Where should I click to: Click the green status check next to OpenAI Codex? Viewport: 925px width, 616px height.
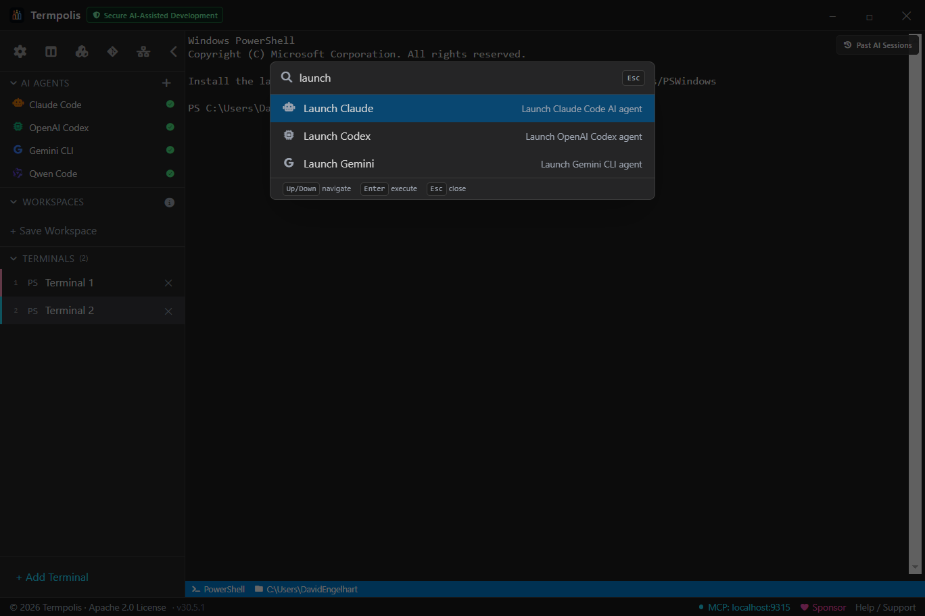[170, 127]
